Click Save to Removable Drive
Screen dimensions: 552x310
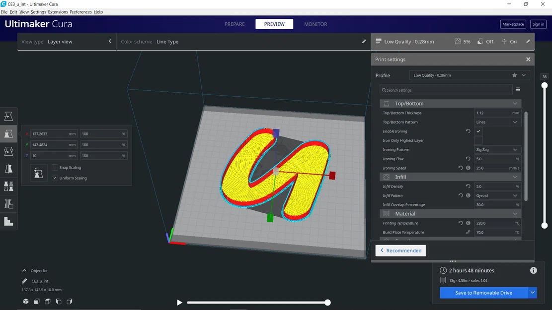click(484, 293)
